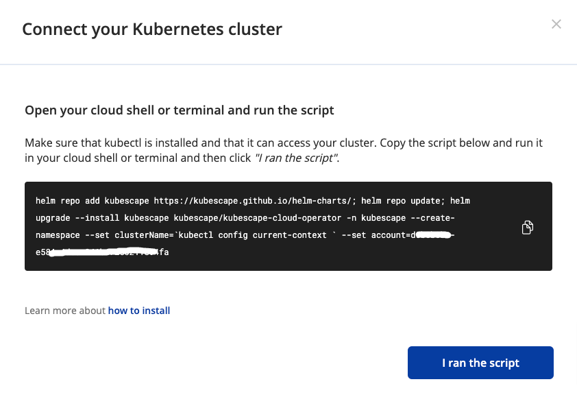The width and height of the screenshot is (577, 397).
Task: Click the 'Open your cloud shell or terminal' heading
Action: [180, 110]
